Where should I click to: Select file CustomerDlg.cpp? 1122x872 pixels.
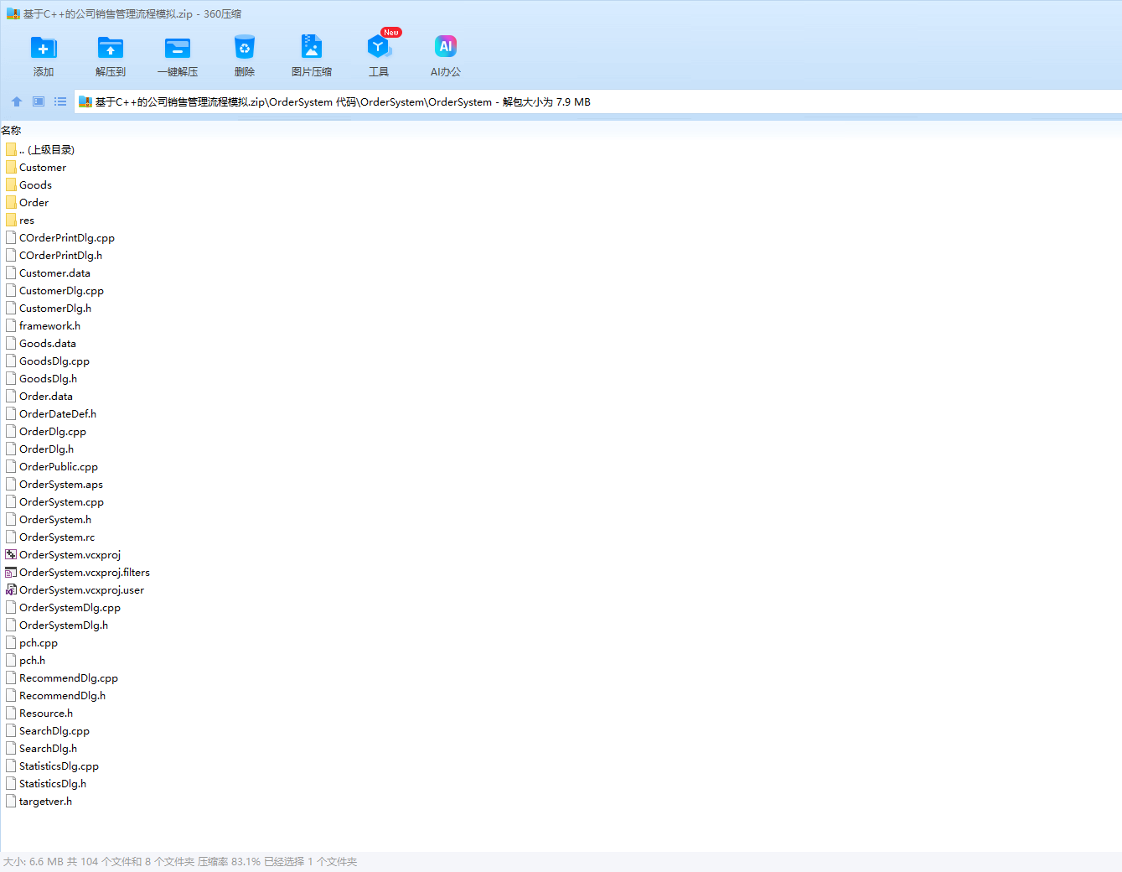(55, 290)
